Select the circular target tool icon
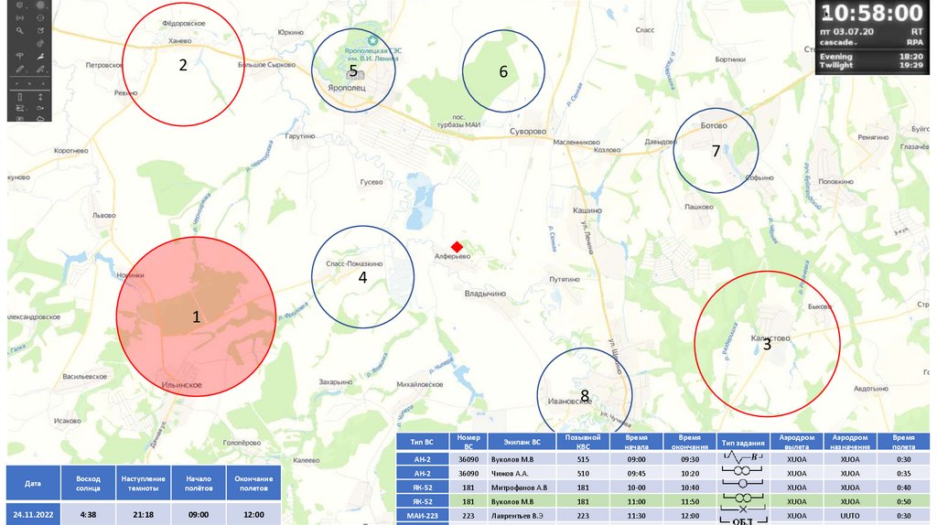Screen dimensions: 937x525 coord(40,18)
